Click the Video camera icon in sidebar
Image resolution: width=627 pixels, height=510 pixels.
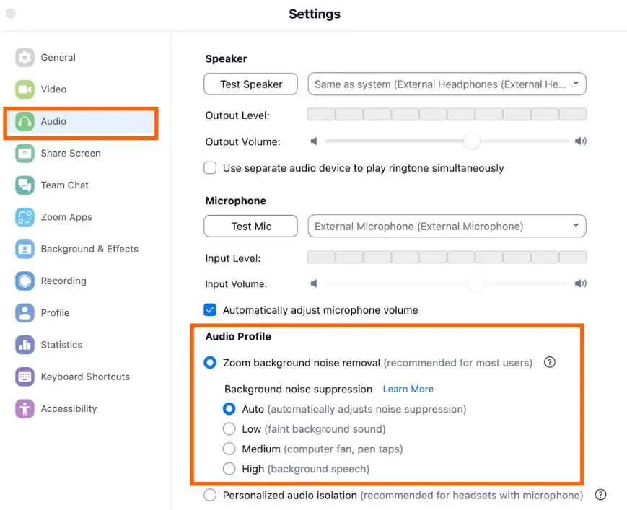click(25, 89)
